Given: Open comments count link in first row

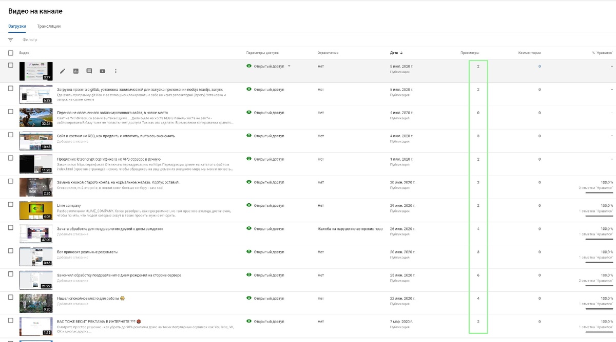Looking at the screenshot, I should coord(539,67).
